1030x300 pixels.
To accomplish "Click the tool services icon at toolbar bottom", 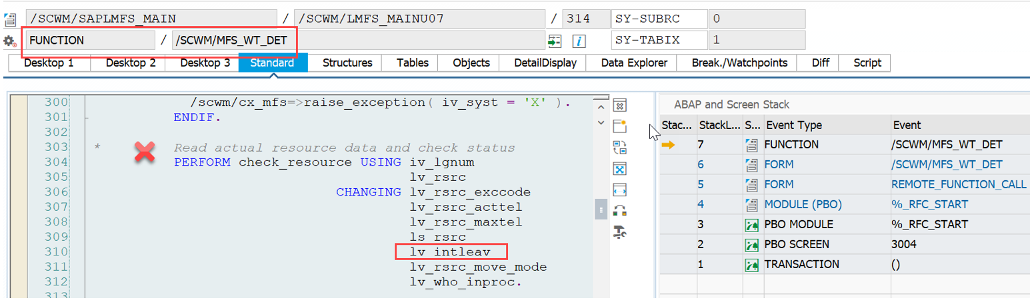I will pyautogui.click(x=620, y=231).
